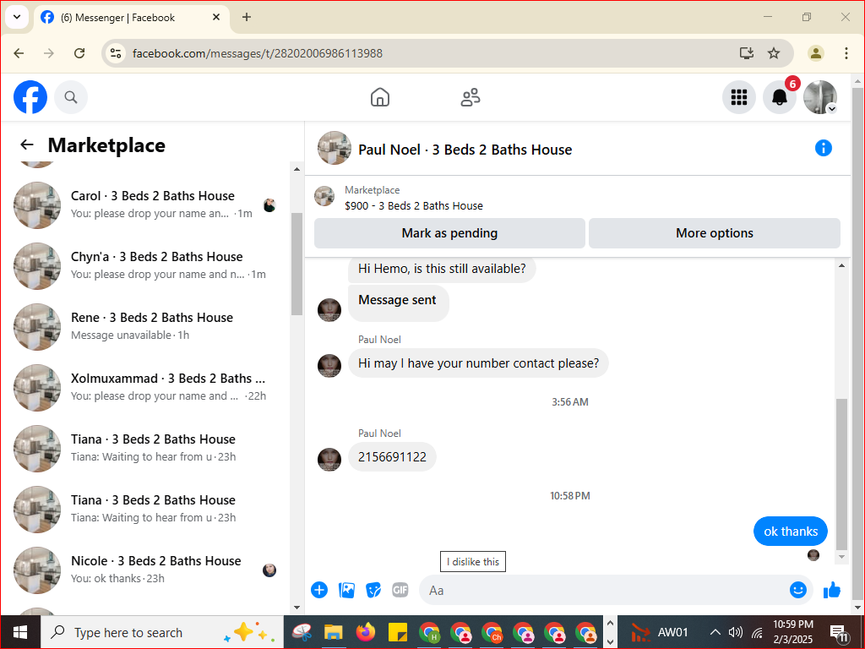Click the 2156691122 message bubble
Image resolution: width=865 pixels, height=649 pixels.
(x=392, y=457)
